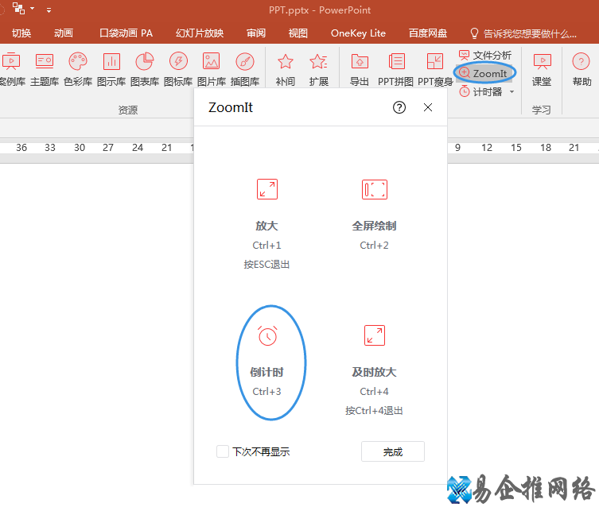Select the 插图库 illustration library
599x511 pixels.
pos(244,68)
